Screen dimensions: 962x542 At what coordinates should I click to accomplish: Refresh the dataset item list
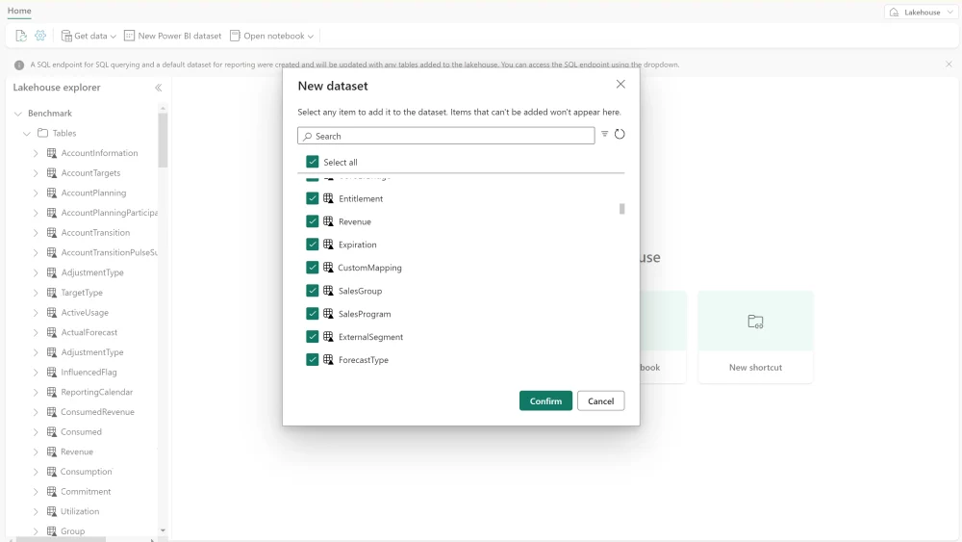620,134
